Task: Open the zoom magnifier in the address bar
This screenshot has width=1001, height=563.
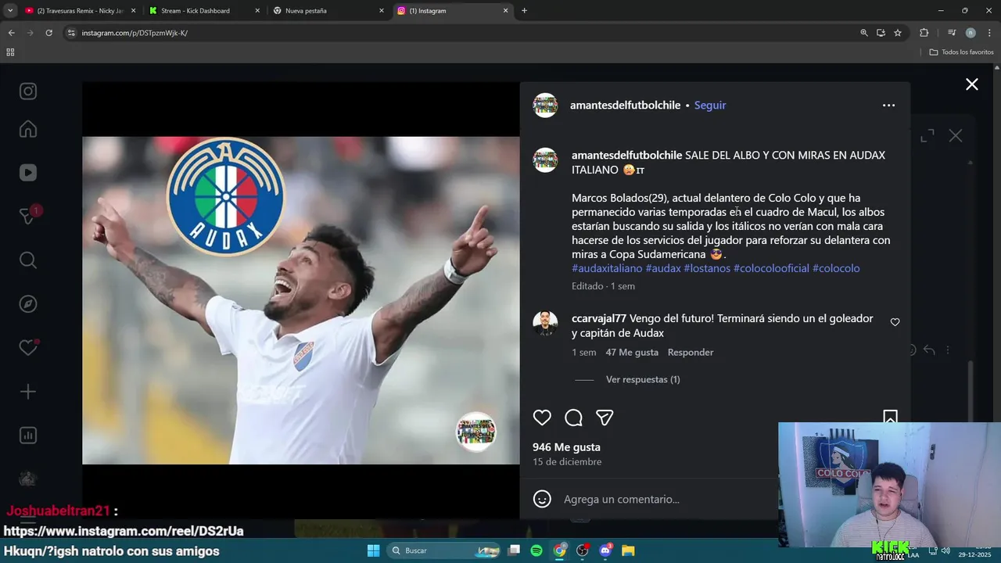Action: point(864,33)
